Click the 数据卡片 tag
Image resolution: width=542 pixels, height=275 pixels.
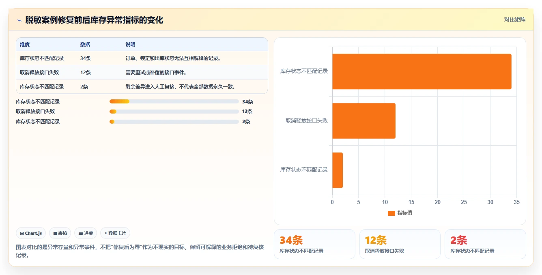pyautogui.click(x=115, y=233)
